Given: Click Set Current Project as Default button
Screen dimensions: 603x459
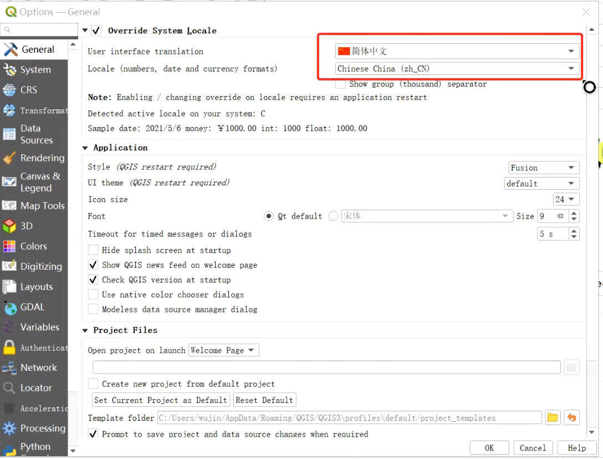Looking at the screenshot, I should coord(161,400).
